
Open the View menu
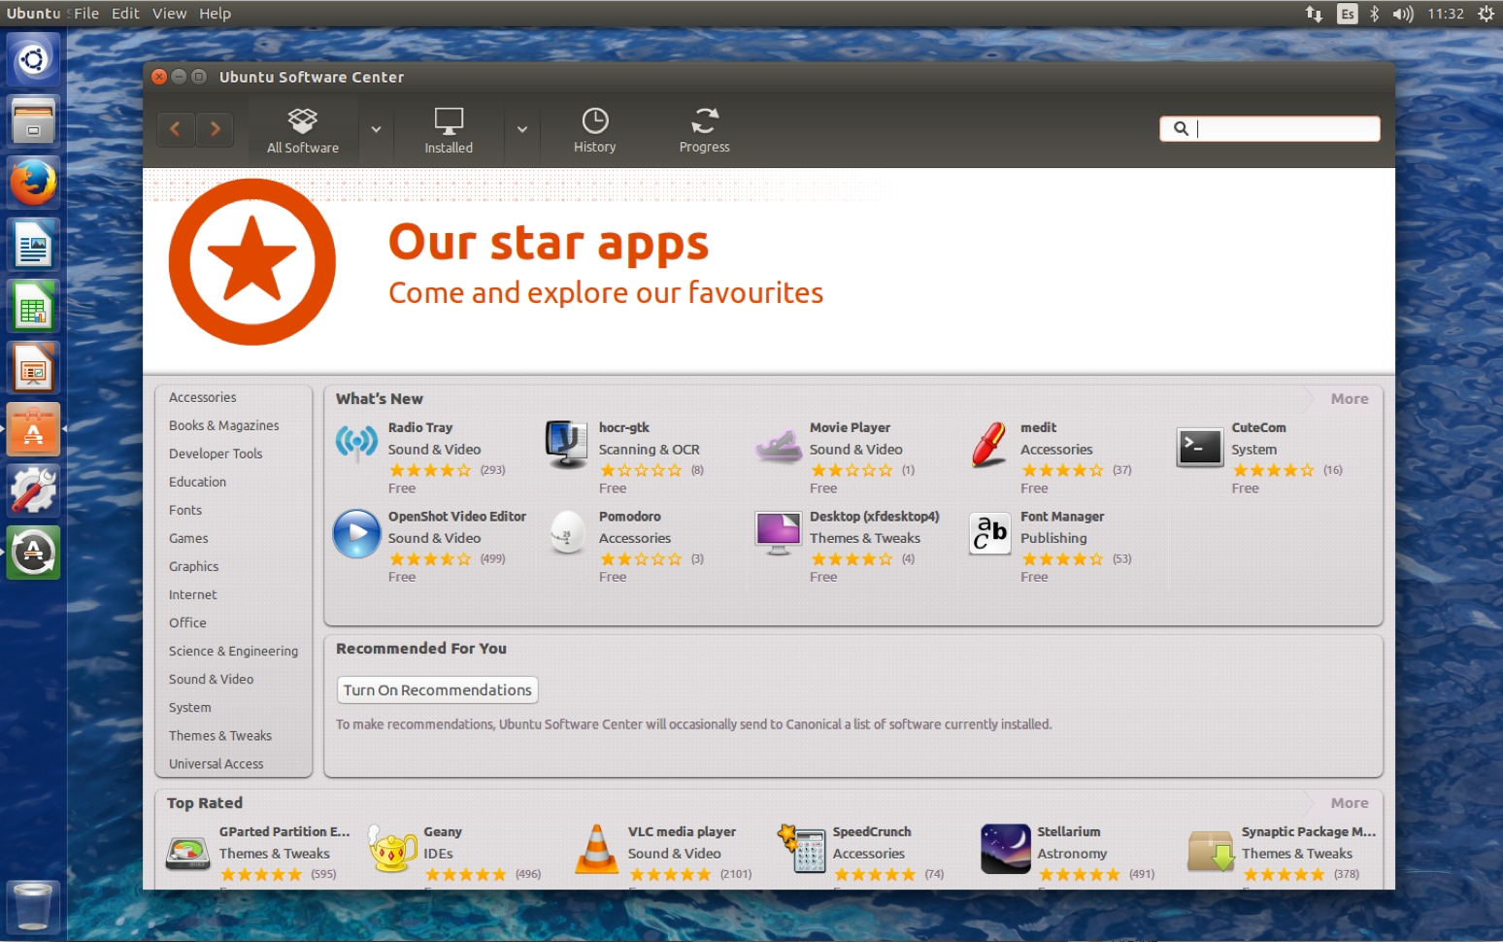169,14
